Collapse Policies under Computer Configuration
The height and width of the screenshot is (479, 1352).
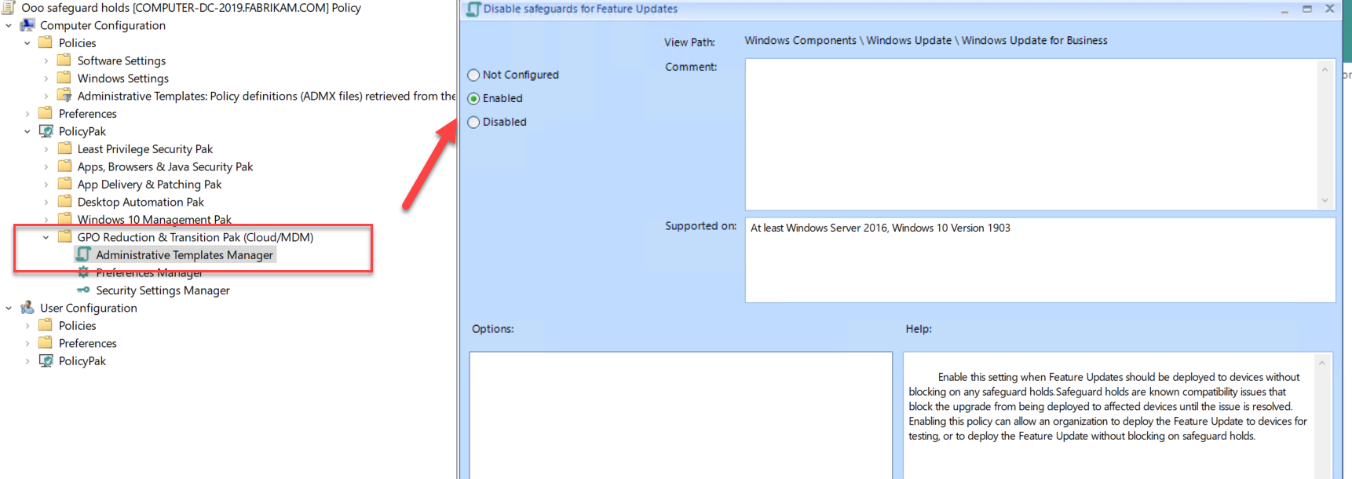[x=27, y=43]
